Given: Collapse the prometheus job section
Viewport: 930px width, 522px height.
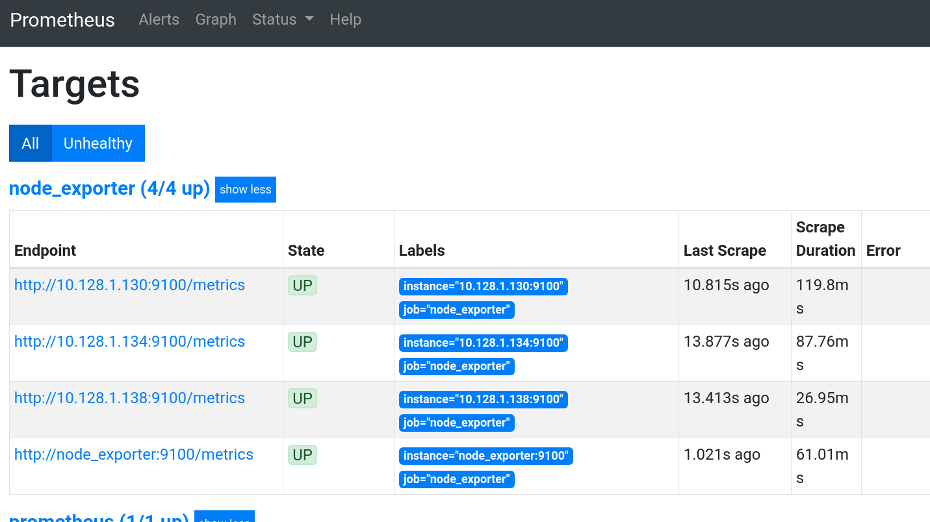Looking at the screenshot, I should (224, 518).
